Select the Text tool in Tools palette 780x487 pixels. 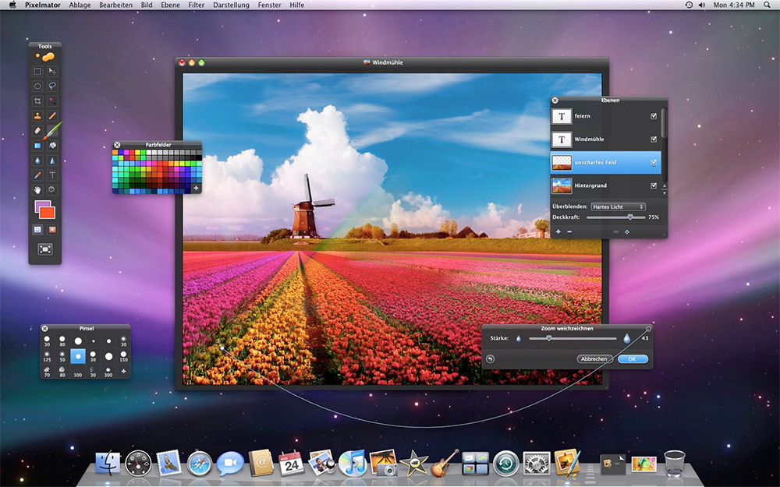click(52, 175)
